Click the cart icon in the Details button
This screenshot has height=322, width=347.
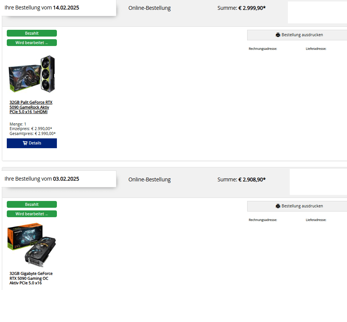25,143
